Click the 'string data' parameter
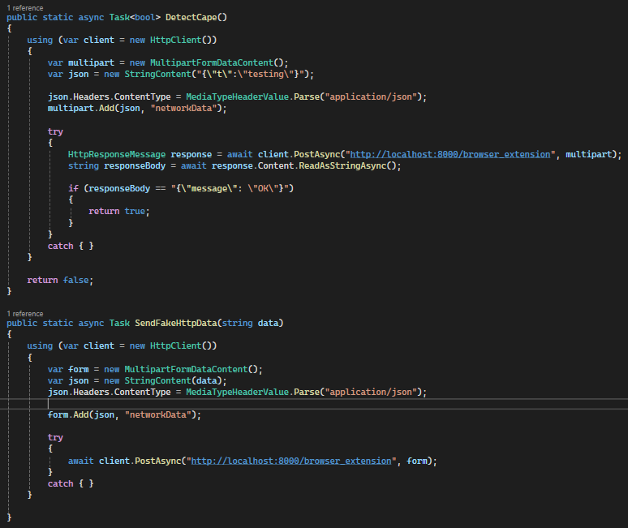Image resolution: width=628 pixels, height=528 pixels. click(x=250, y=323)
